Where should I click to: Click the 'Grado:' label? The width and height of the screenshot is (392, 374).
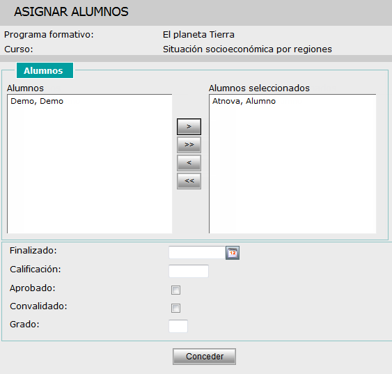pyautogui.click(x=24, y=325)
